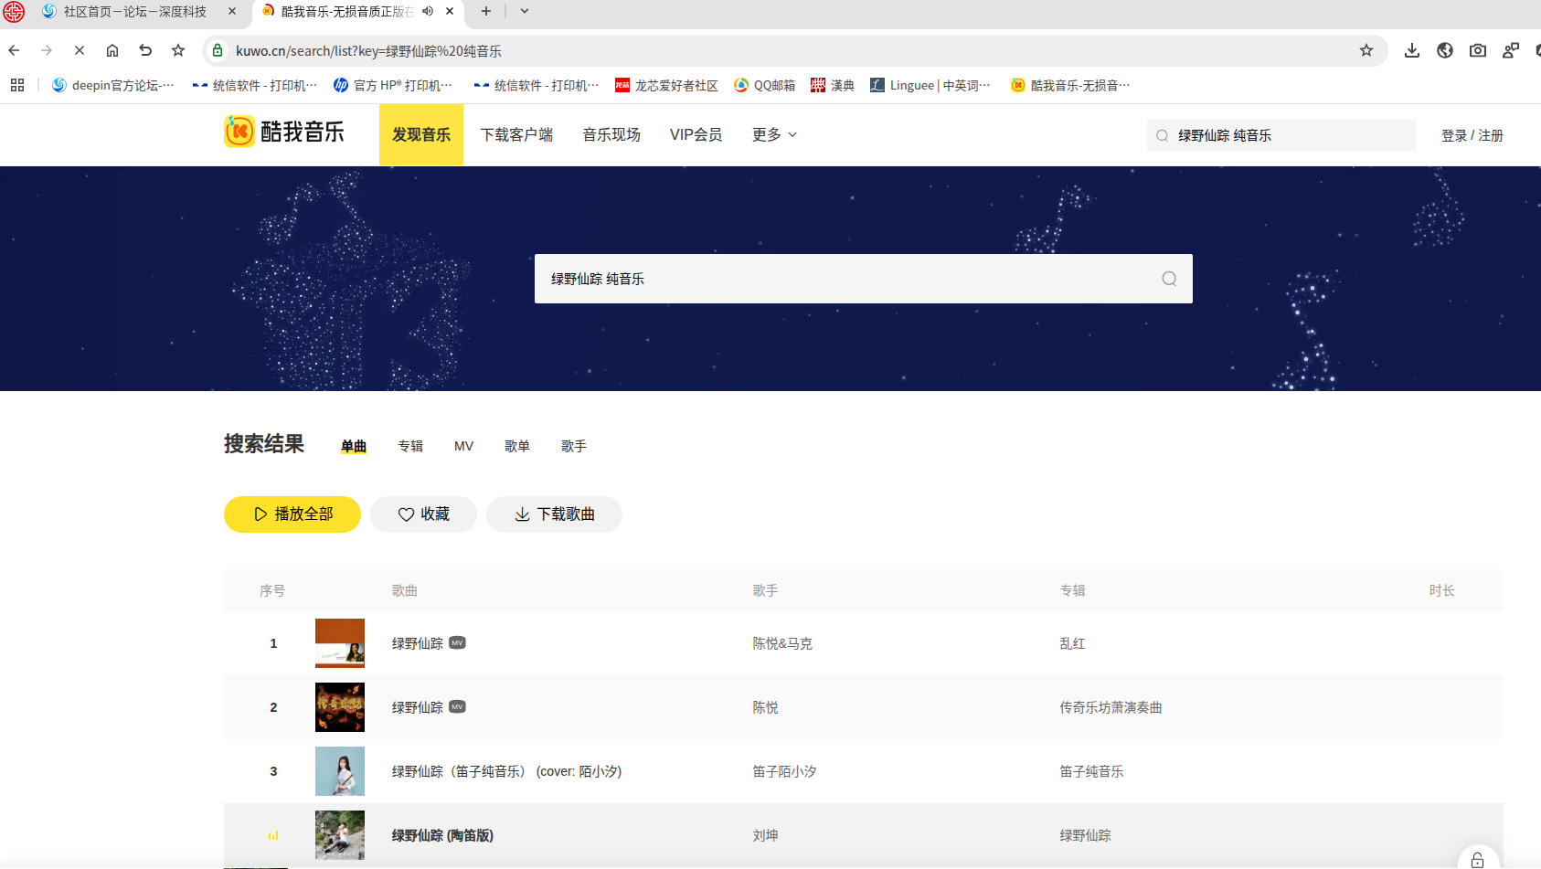Switch to the 专辑 search results tab

(x=410, y=446)
